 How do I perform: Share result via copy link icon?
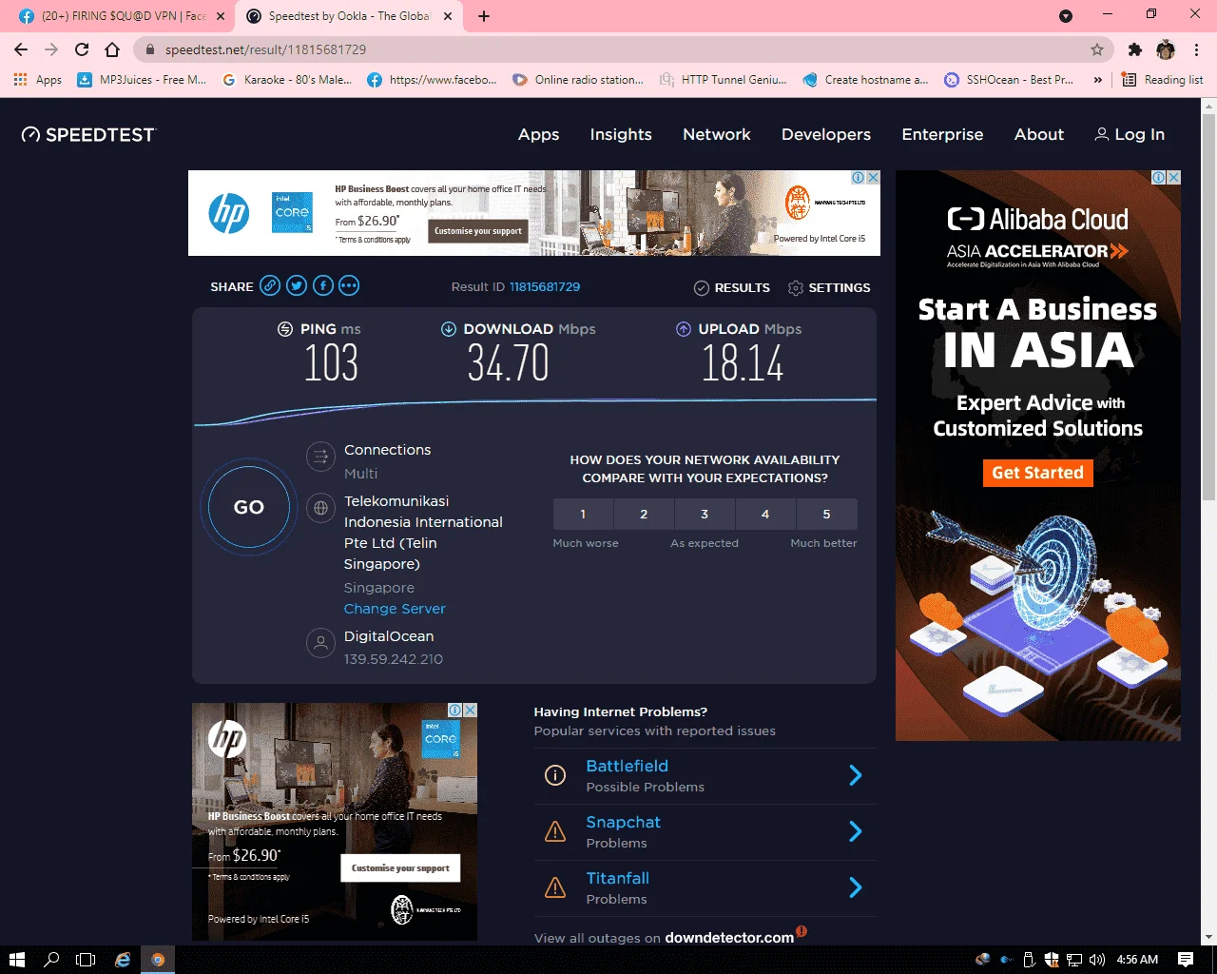point(270,285)
